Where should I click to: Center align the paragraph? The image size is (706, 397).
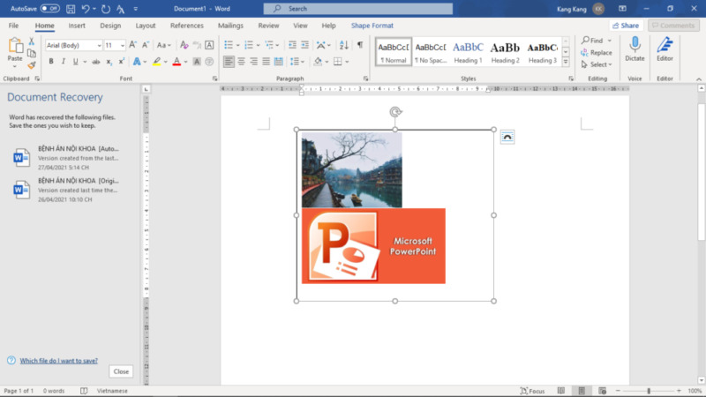tap(242, 62)
